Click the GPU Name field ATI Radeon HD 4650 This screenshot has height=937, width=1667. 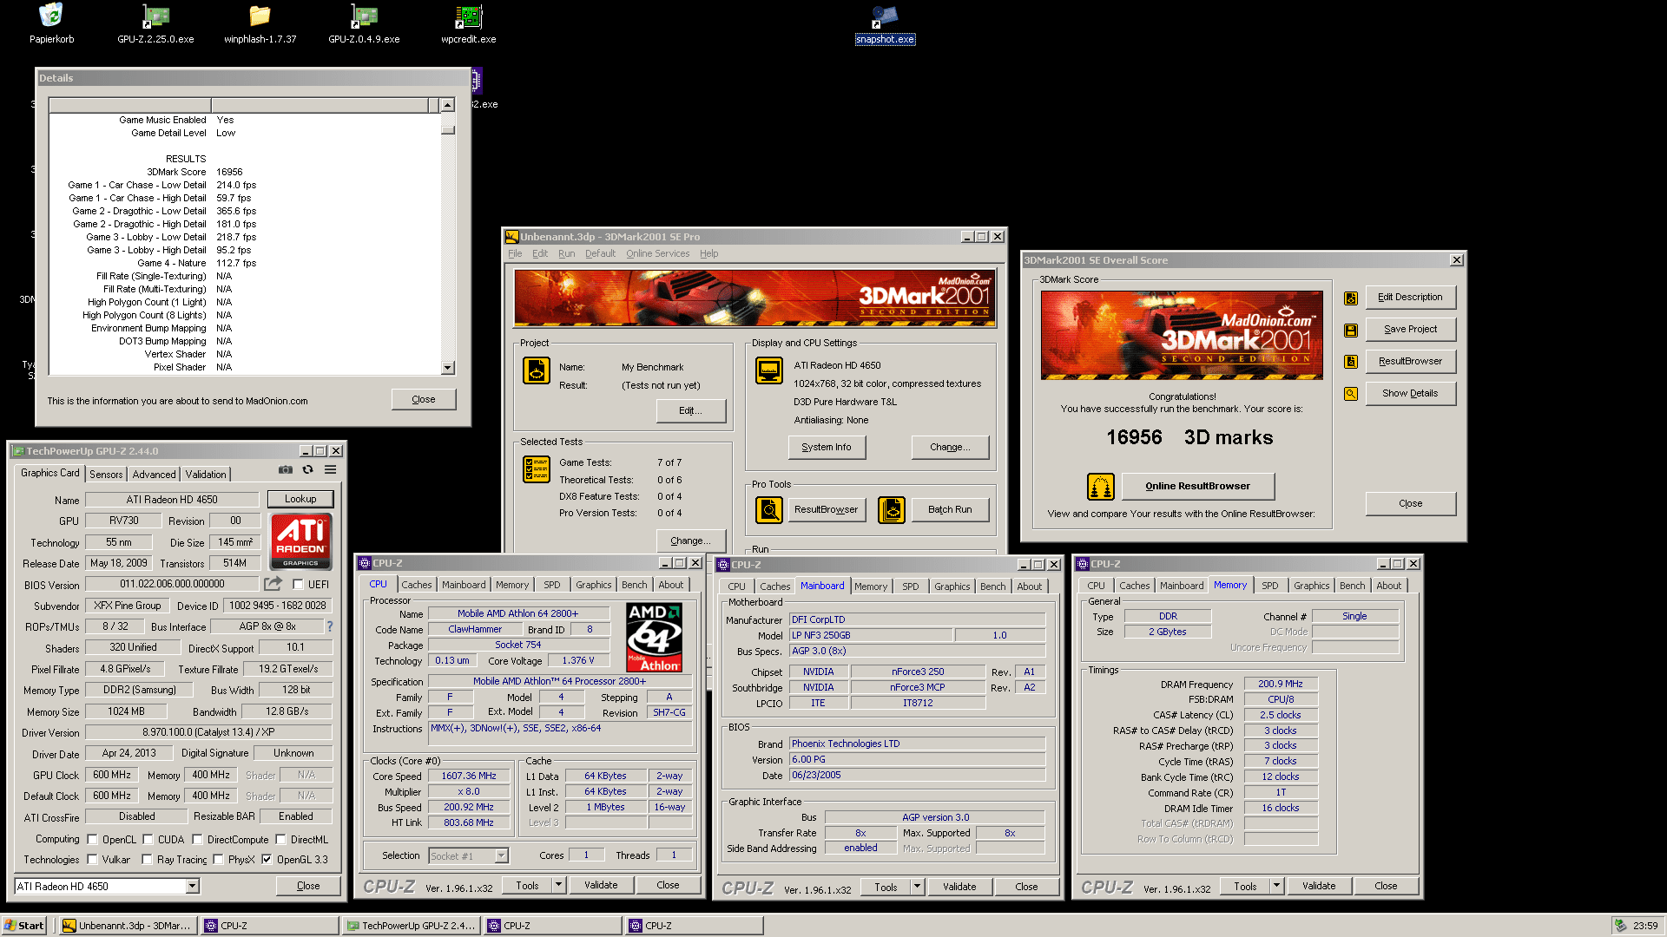(172, 500)
